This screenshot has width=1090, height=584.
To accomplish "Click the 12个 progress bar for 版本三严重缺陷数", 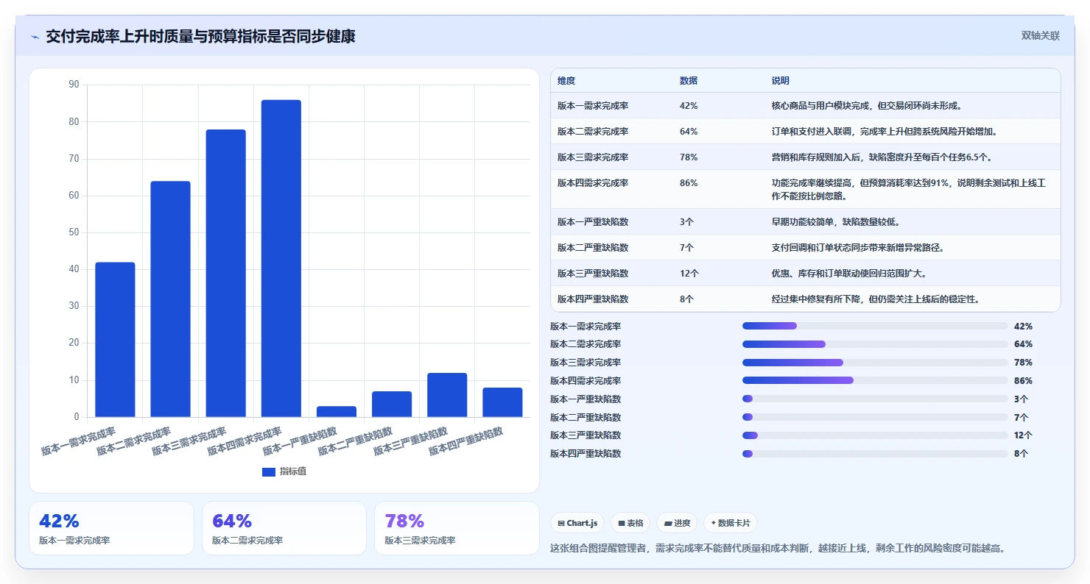I will (875, 435).
